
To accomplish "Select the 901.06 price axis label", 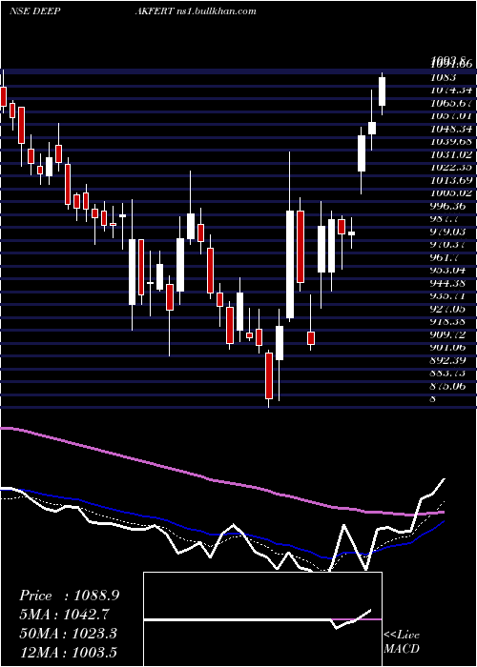I will click(448, 347).
